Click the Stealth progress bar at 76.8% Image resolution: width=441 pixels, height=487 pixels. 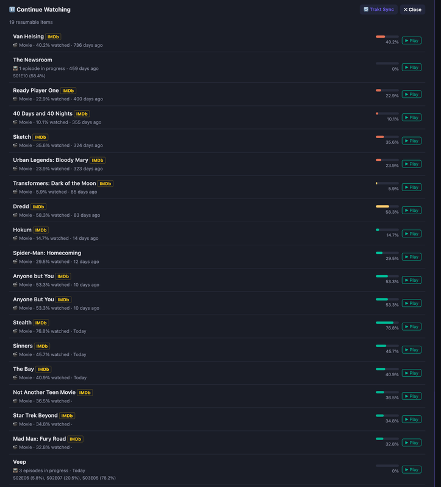coord(387,323)
